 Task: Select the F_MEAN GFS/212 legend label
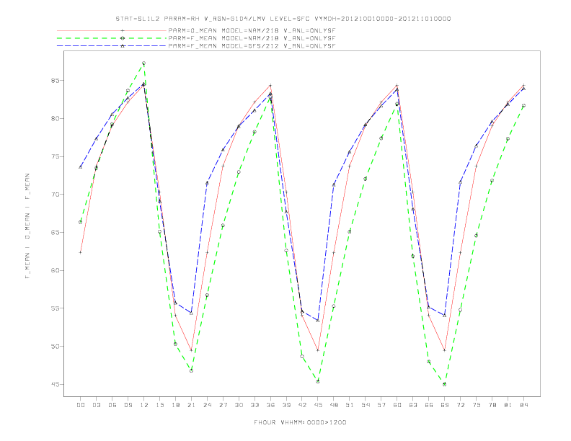252,46
